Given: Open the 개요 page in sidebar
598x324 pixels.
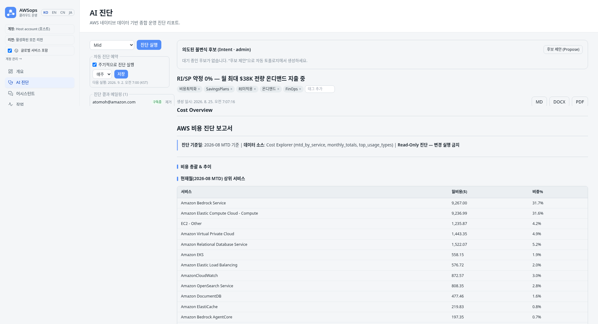Looking at the screenshot, I should coord(40,71).
